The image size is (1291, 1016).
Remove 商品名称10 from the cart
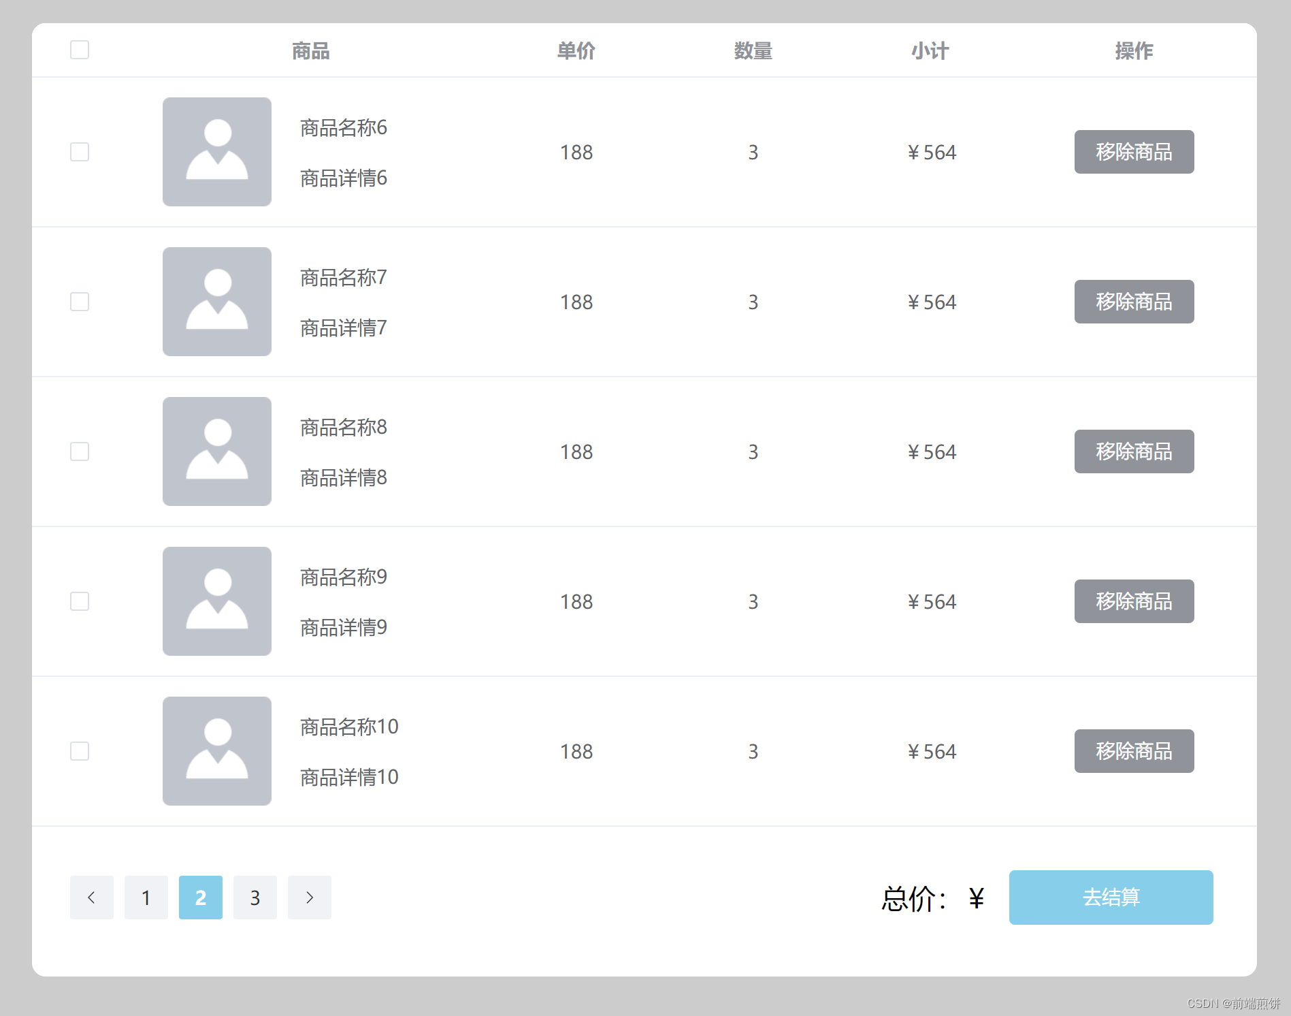(x=1134, y=751)
